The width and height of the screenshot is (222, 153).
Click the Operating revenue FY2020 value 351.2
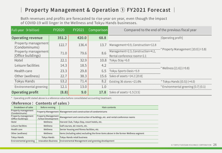pyautogui.click(x=62, y=38)
